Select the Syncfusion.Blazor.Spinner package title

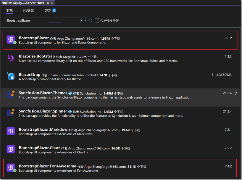43,111
